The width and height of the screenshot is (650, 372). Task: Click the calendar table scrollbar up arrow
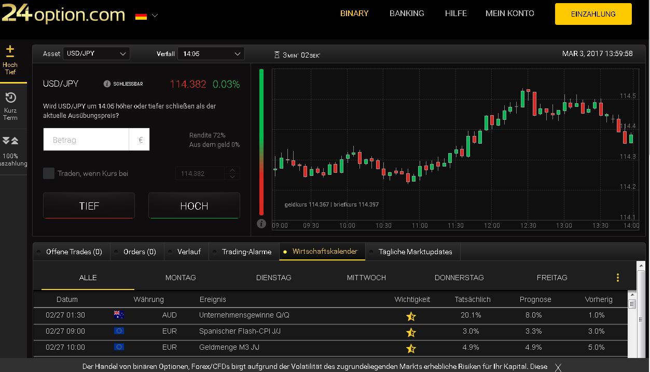click(632, 296)
